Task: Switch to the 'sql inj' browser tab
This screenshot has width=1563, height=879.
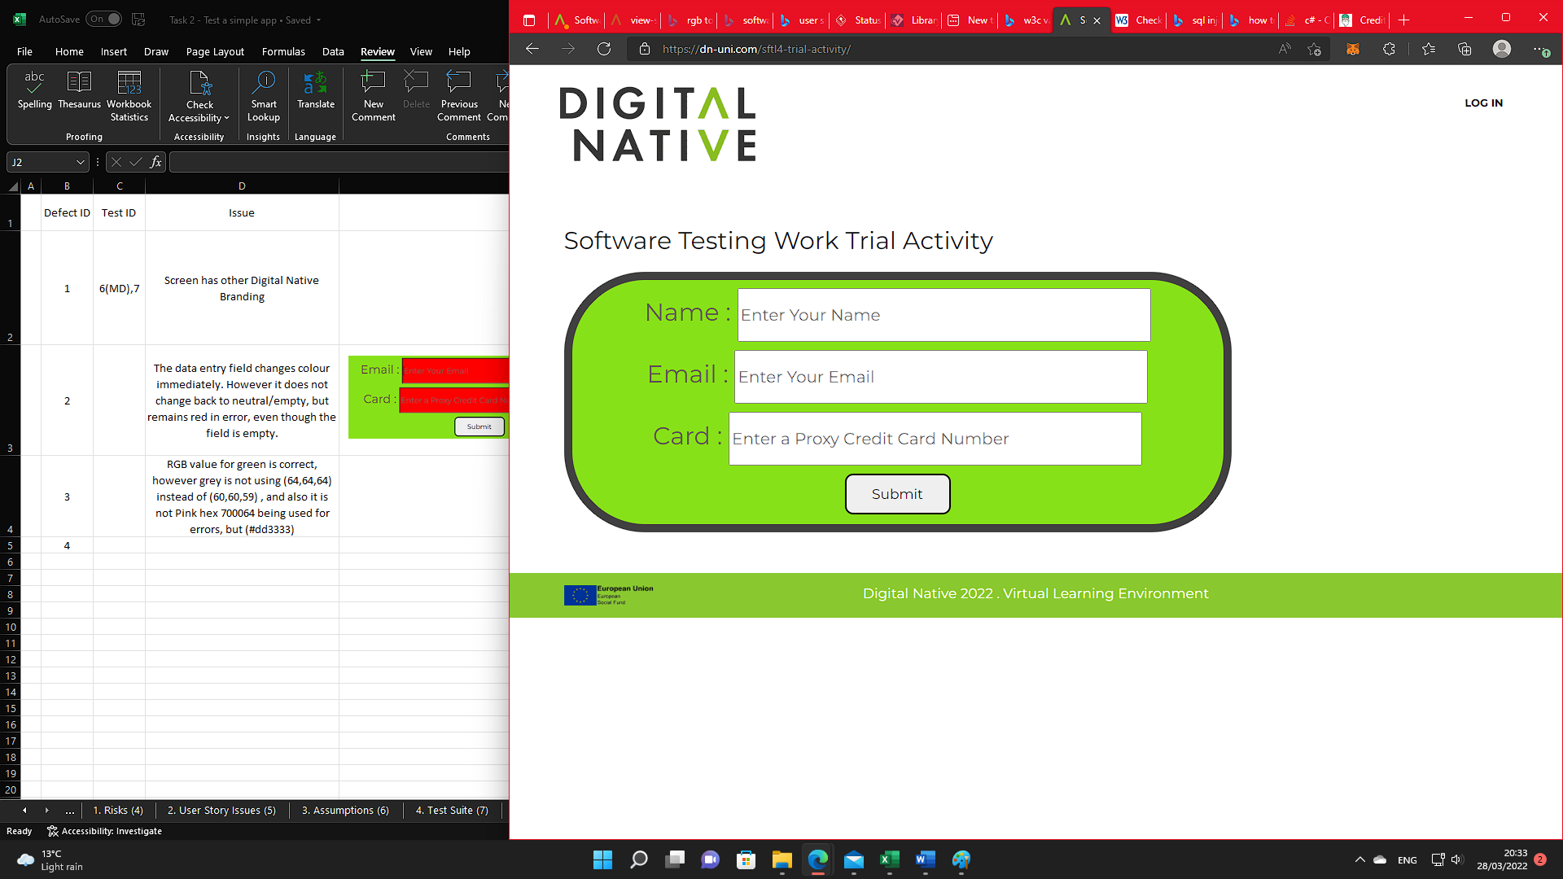Action: (x=1196, y=20)
